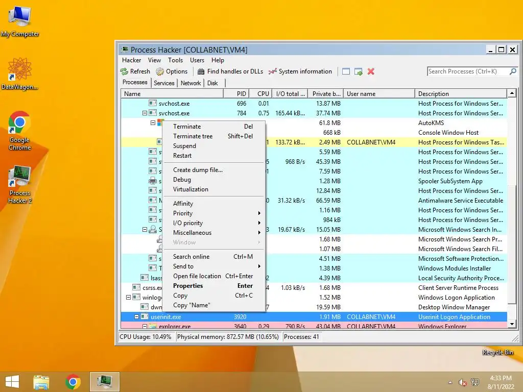The height and width of the screenshot is (392, 523).
Task: Click the search magnifier icon
Action: [x=513, y=71]
